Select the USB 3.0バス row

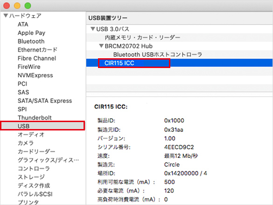click(179, 29)
